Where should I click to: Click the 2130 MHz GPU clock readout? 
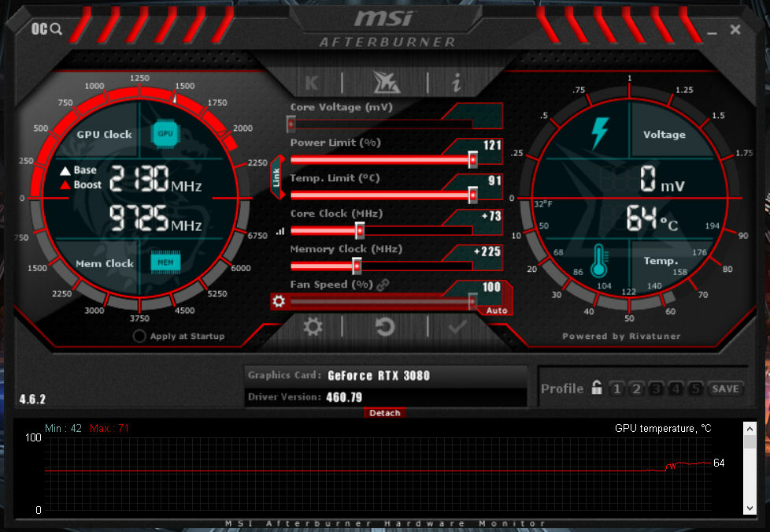155,178
